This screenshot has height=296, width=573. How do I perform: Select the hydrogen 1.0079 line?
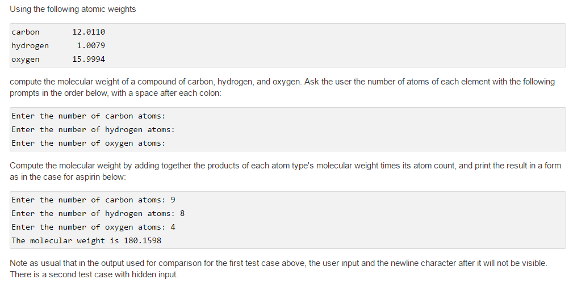[x=58, y=45]
